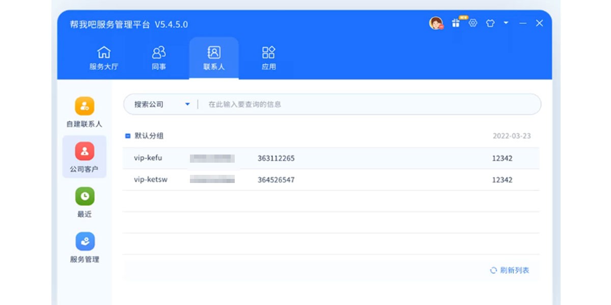Click 12342 in the vip-ketsw row
Viewport: 611px width, 305px height.
(x=502, y=180)
